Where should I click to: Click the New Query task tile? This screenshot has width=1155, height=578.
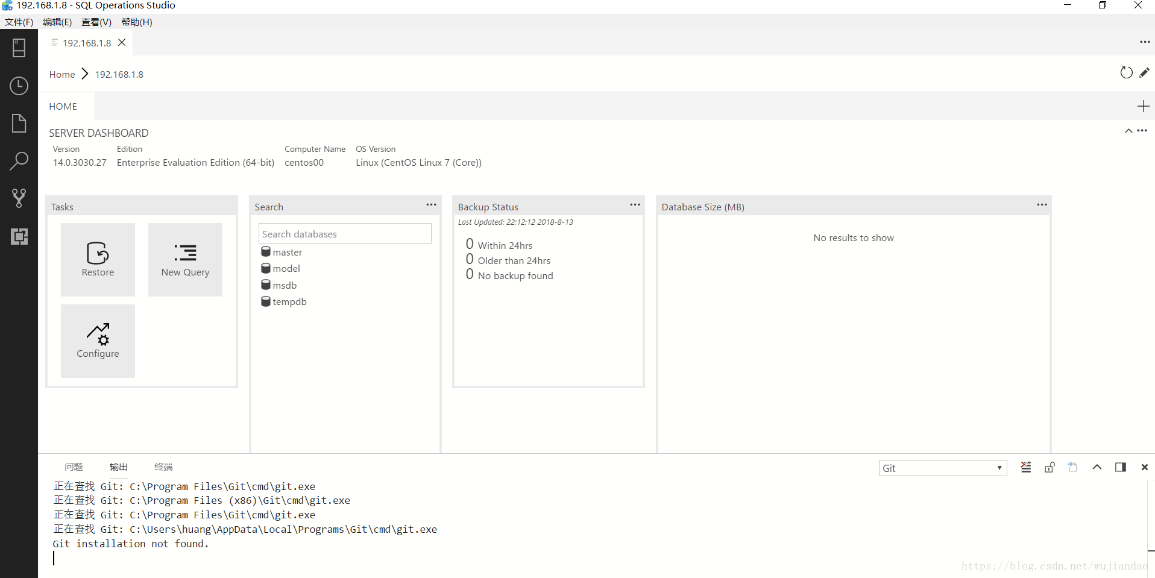coord(185,260)
